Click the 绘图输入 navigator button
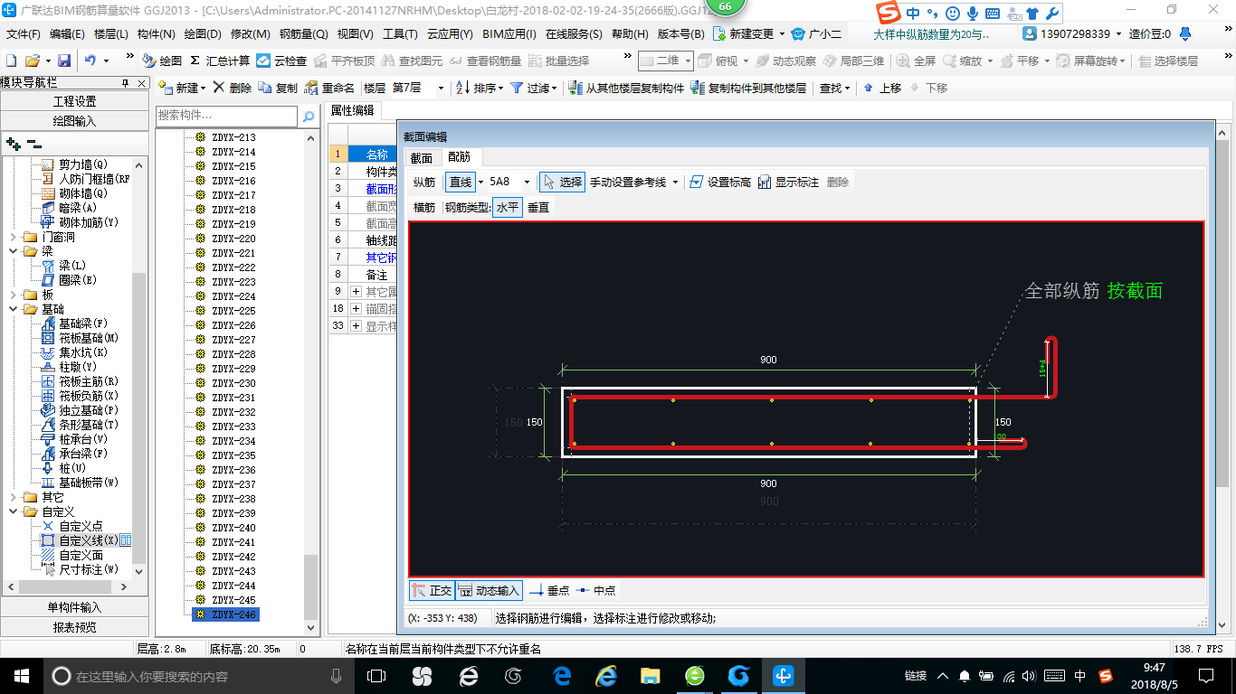Viewport: 1236px width, 694px height. pyautogui.click(x=74, y=120)
